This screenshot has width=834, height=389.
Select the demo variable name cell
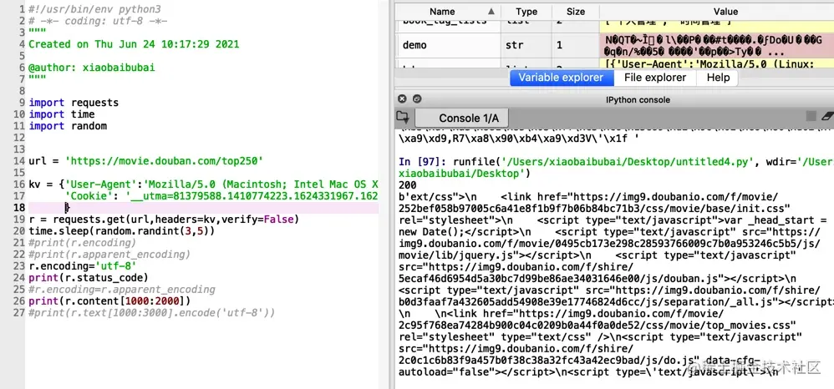click(x=448, y=46)
